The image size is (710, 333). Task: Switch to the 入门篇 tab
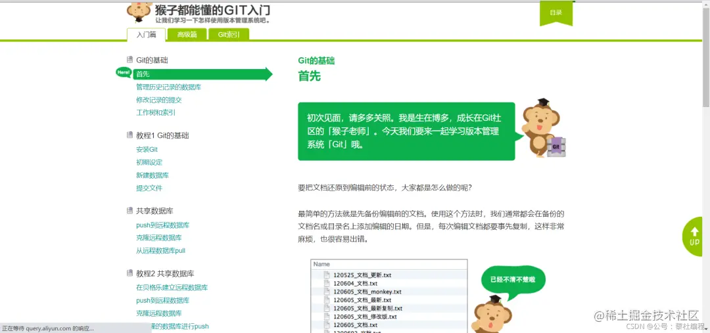coord(146,35)
